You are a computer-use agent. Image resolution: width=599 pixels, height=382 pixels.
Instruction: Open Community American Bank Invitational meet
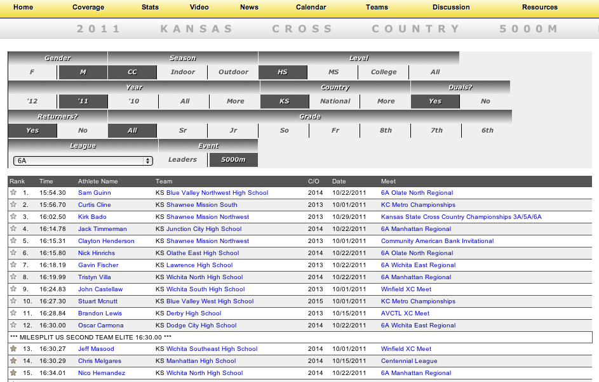tap(437, 241)
